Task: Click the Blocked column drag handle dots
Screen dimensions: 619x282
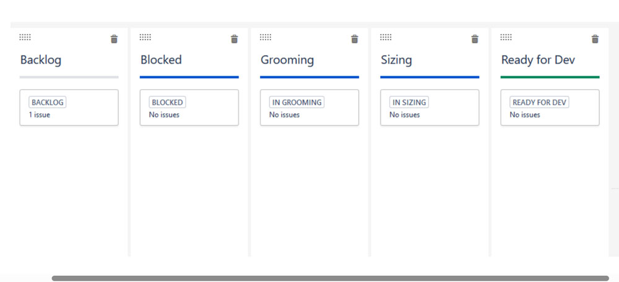Action: pyautogui.click(x=145, y=37)
